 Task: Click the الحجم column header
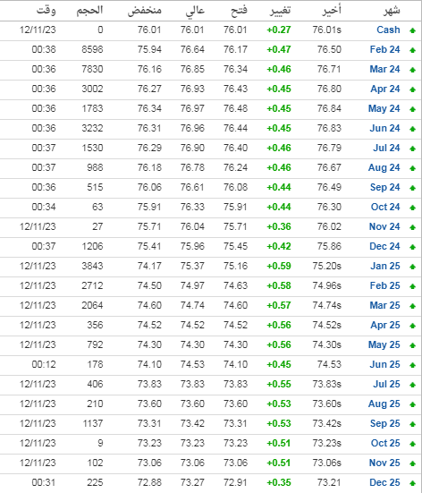click(90, 10)
